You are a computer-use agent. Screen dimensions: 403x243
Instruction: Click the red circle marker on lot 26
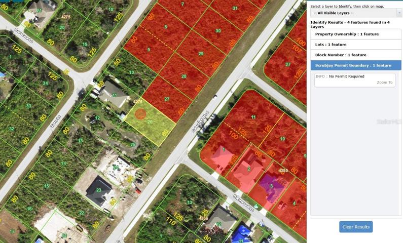(140, 114)
